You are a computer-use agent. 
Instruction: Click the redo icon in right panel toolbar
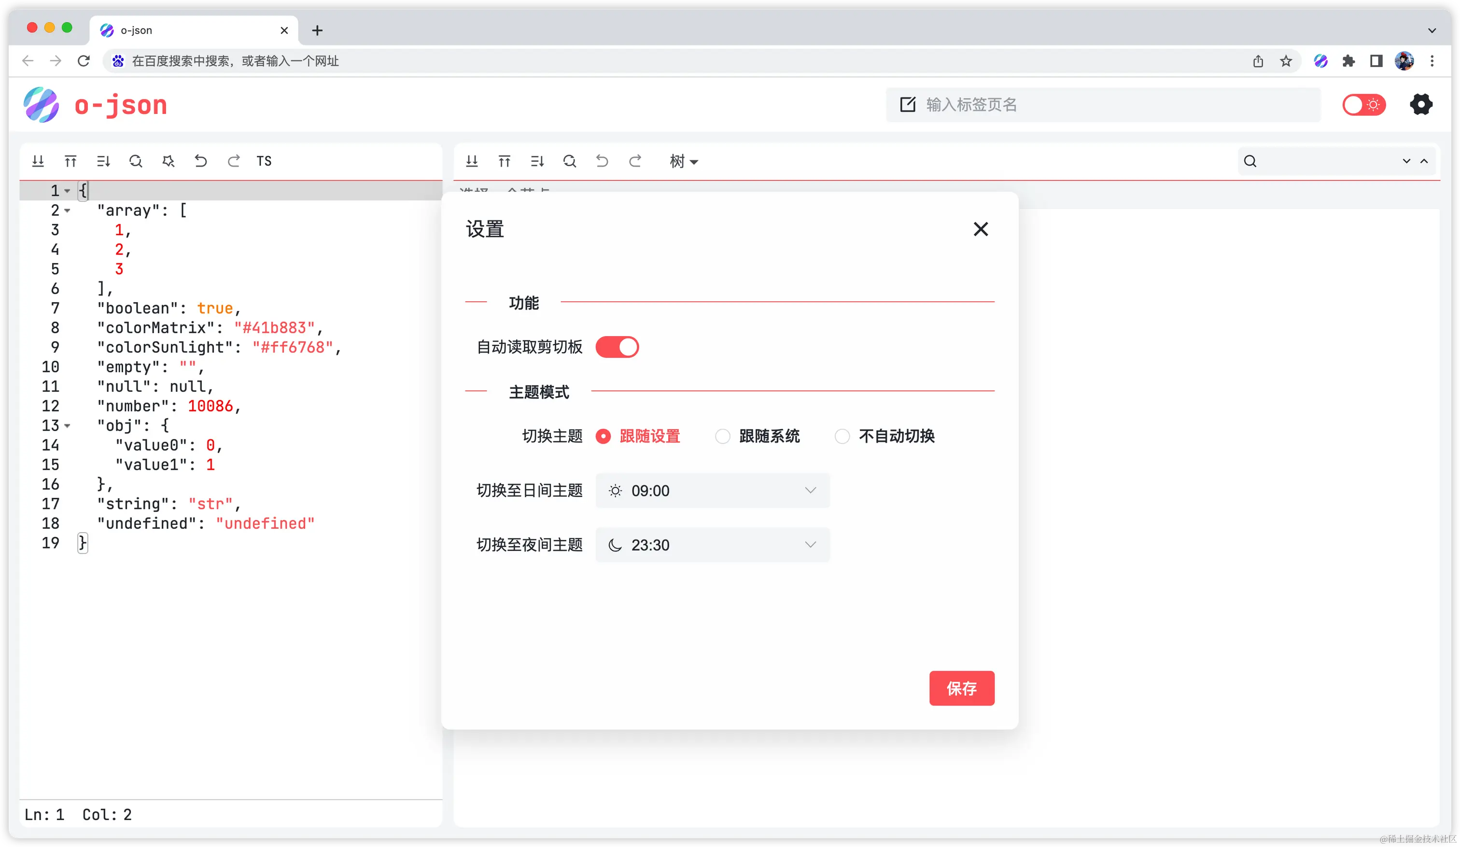pos(635,161)
